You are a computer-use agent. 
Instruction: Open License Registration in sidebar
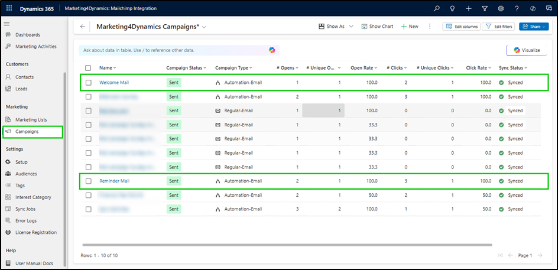(36, 232)
